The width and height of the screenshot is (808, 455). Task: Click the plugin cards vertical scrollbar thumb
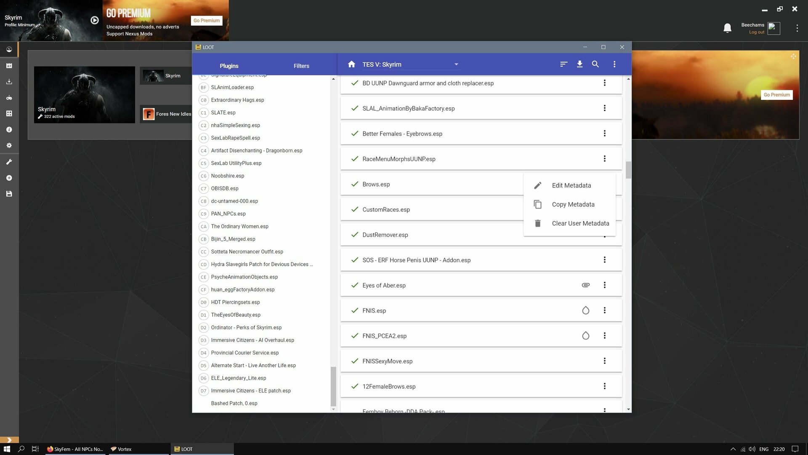pyautogui.click(x=628, y=170)
